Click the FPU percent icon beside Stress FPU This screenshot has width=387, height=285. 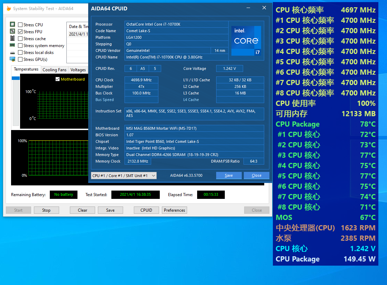[x=12, y=31]
